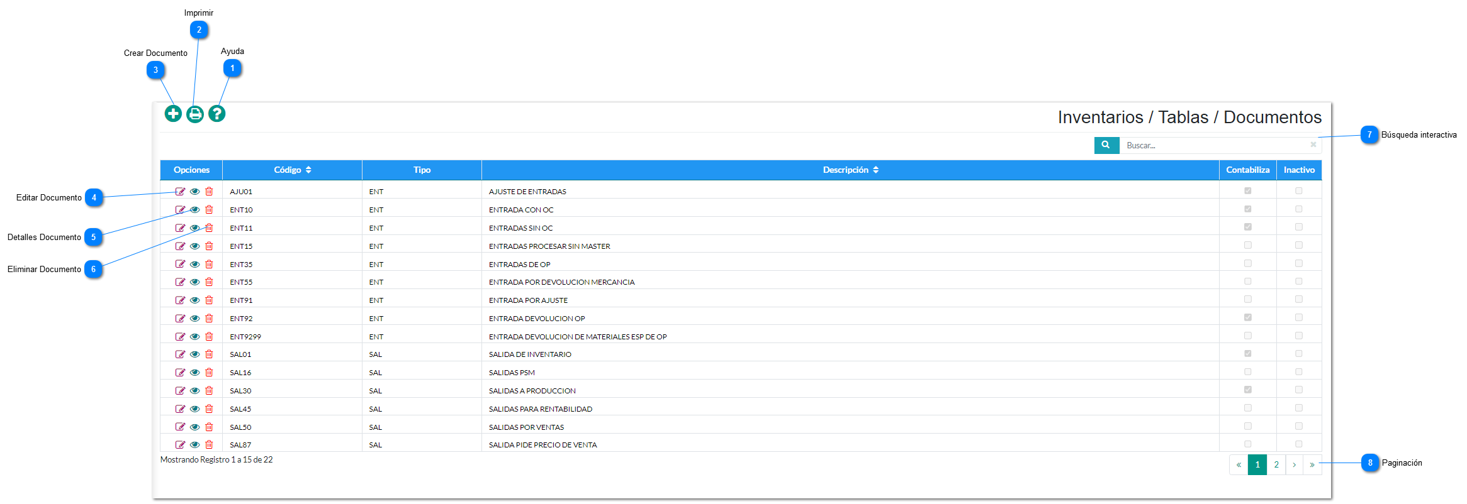This screenshot has height=504, width=1467.
Task: Click the Inactivo column header
Action: (x=1299, y=170)
